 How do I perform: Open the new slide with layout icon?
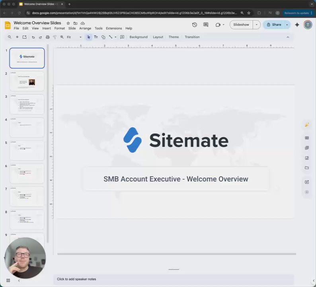tap(24, 37)
